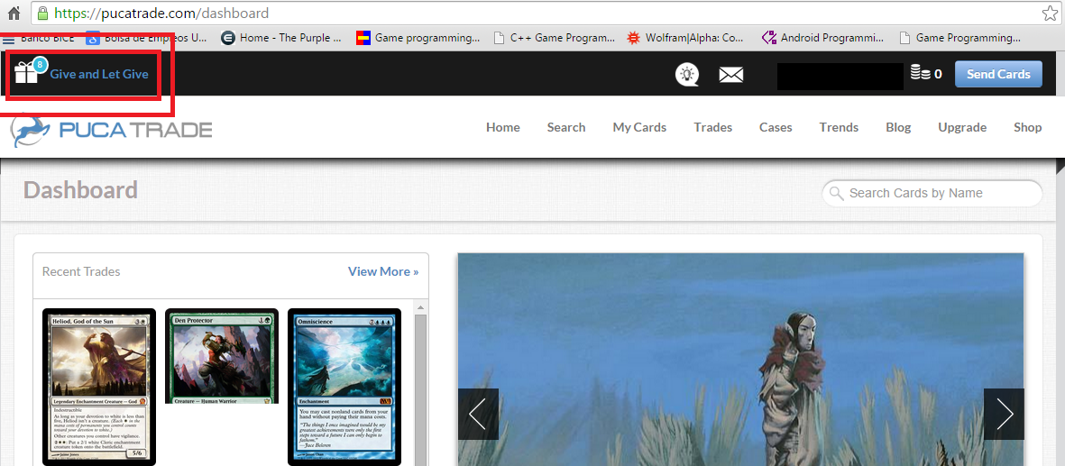This screenshot has height=466, width=1065.
Task: Open first Game programming bookmark
Action: pyautogui.click(x=418, y=38)
